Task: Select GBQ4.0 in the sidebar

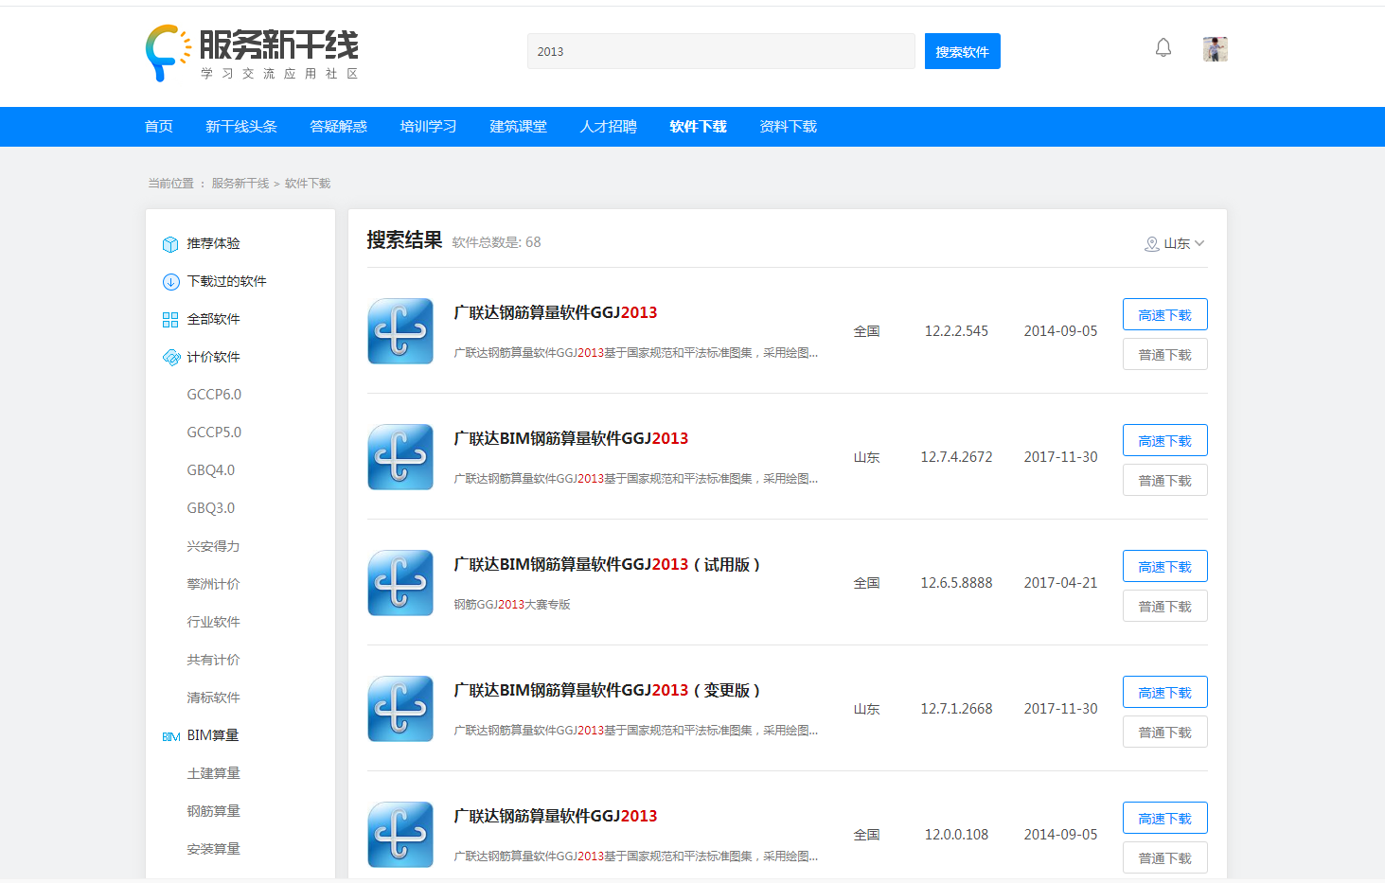Action: 211,470
